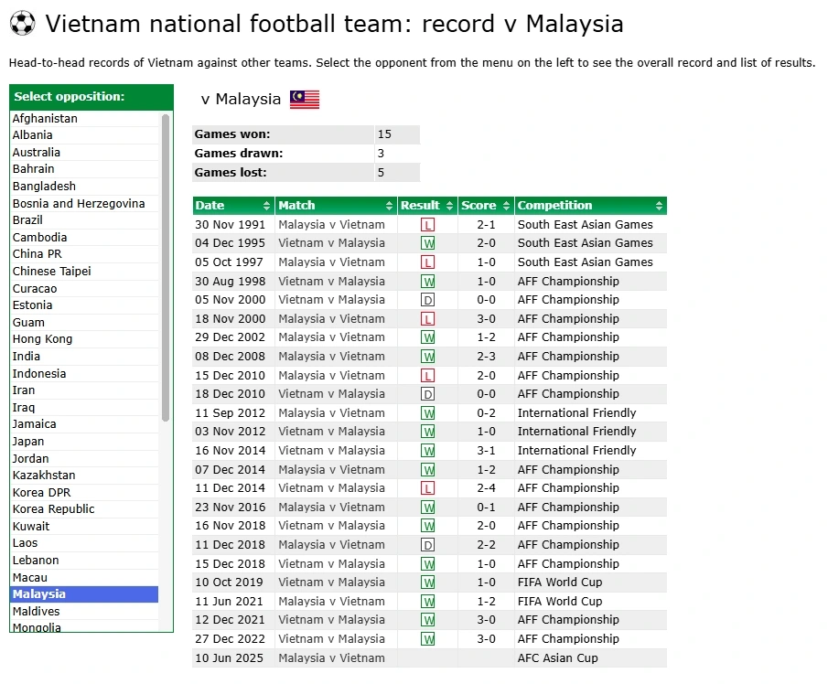Click the W result icon for 23 Nov 2016
This screenshot has height=684, width=828.
click(x=428, y=508)
